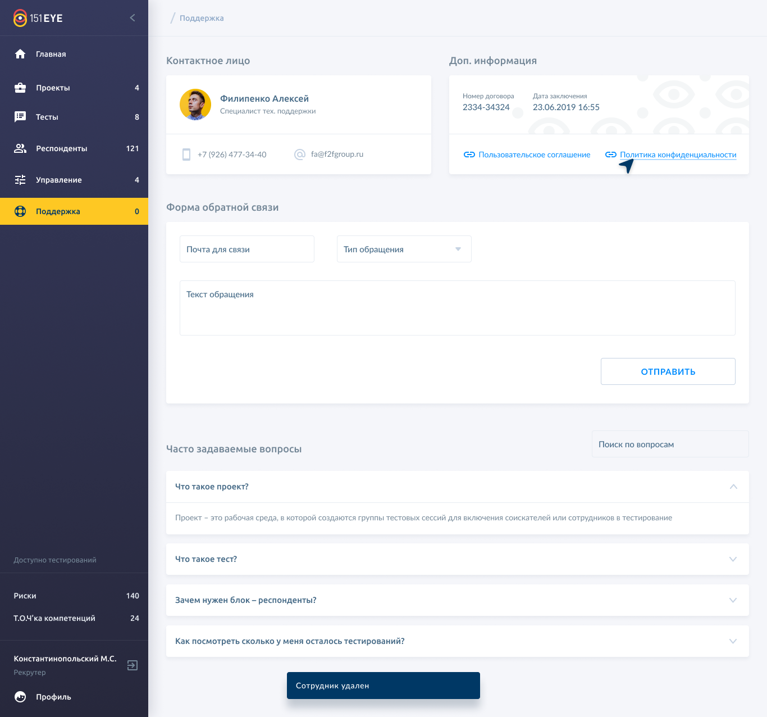The height and width of the screenshot is (717, 767).
Task: Click the Почта для связи input field
Action: pos(246,249)
